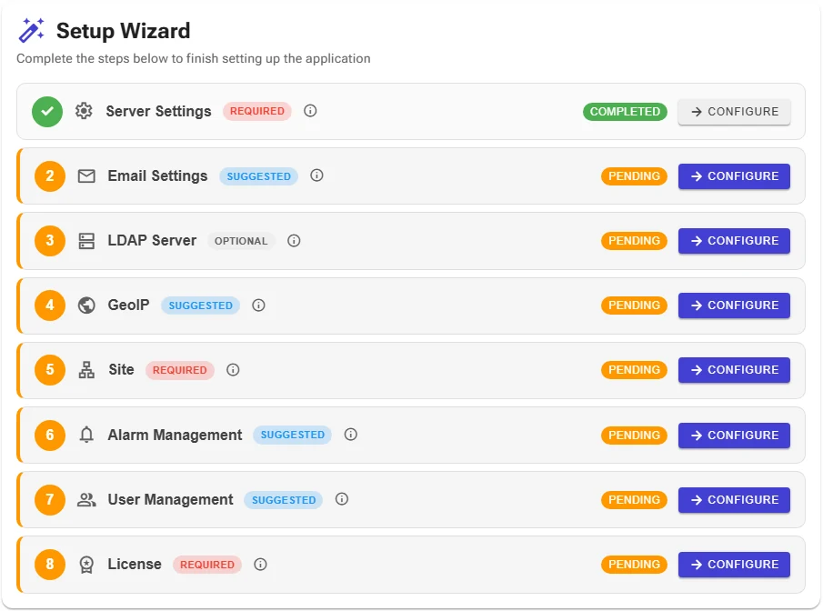Viewport: 823px width, 611px height.
Task: Click the "User Management" step title
Action: (170, 500)
